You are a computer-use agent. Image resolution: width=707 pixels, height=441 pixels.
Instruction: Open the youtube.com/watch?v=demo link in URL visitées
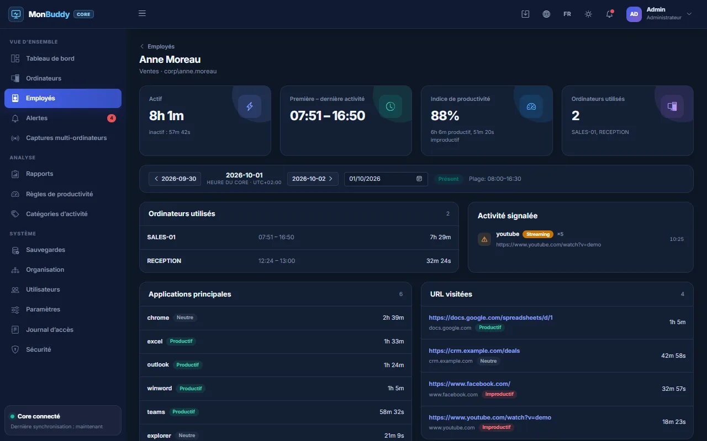coord(490,417)
